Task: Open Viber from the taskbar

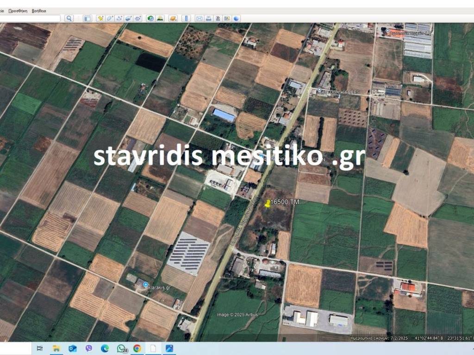Action: [88, 349]
